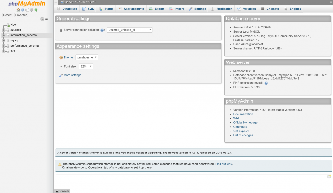
Task: Open the Font size dropdown
Action: tap(86, 66)
